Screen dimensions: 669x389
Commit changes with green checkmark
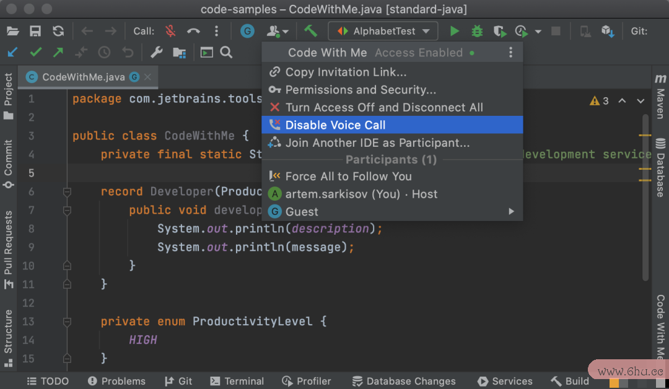tap(36, 53)
